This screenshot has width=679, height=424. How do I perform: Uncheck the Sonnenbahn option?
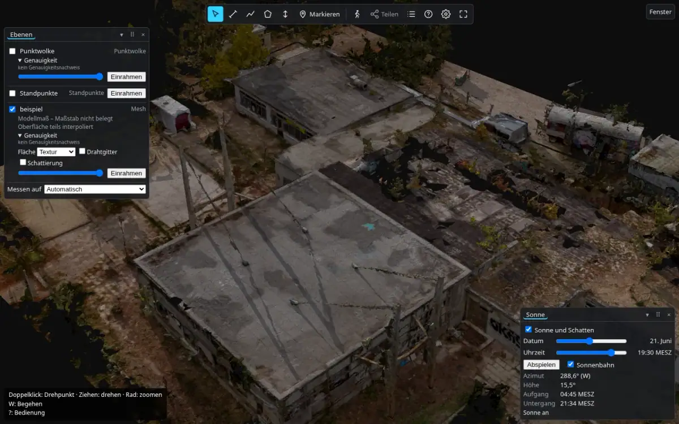coord(571,365)
